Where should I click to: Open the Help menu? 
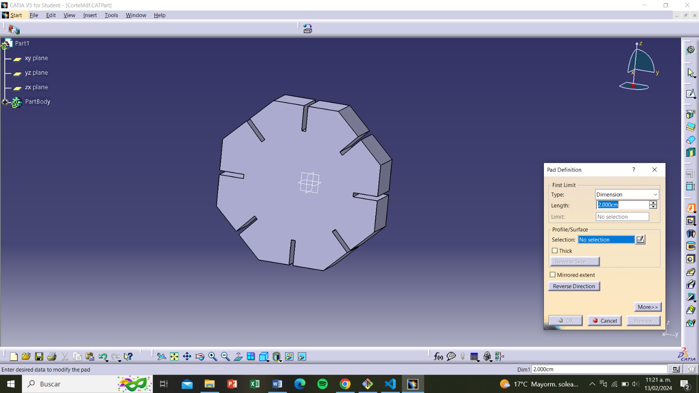pyautogui.click(x=159, y=15)
